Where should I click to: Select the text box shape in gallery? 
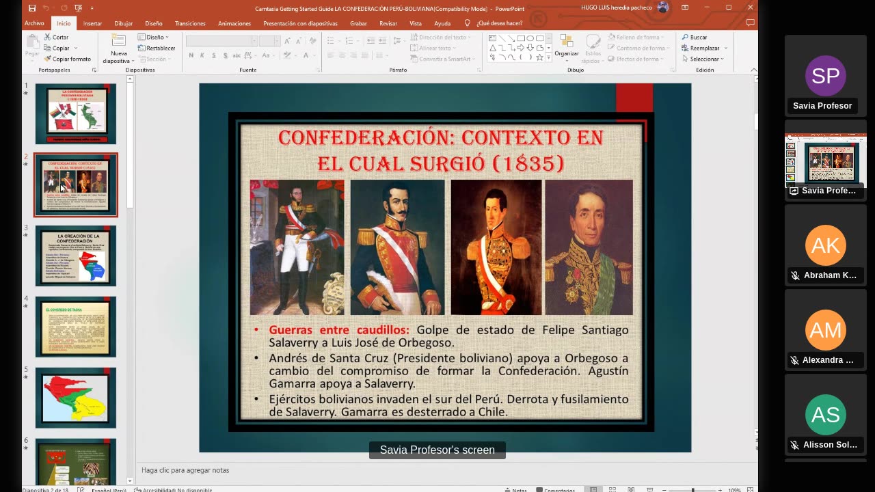tap(493, 38)
